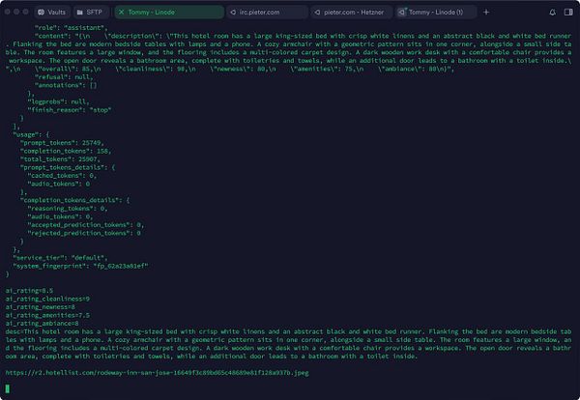Click the "completion_tokens" value line
580x400 pixels.
[x=66, y=151]
